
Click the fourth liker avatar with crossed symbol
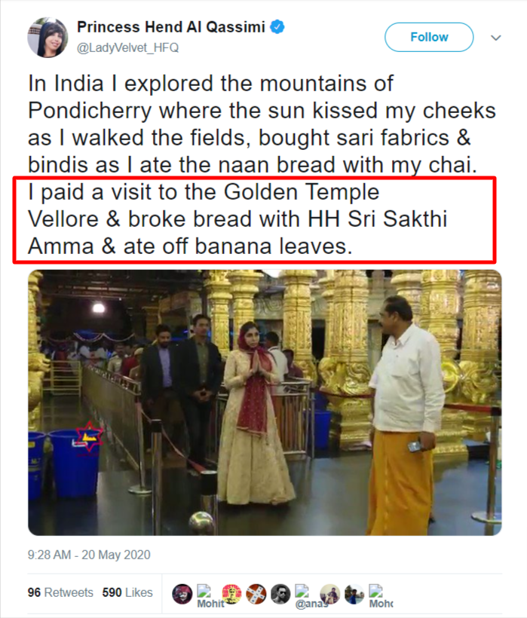[256, 594]
